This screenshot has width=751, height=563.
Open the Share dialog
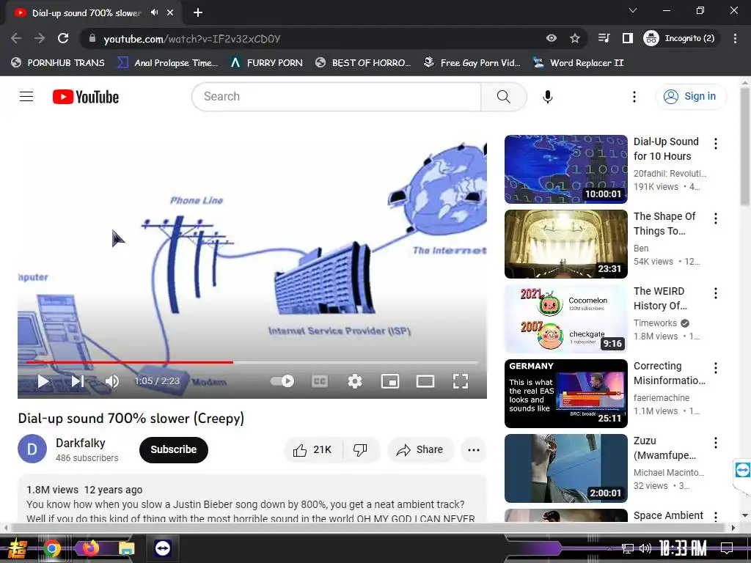click(420, 449)
